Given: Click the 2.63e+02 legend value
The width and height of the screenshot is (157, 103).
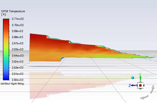Looking at the screenshot, I should [x=18, y=62].
